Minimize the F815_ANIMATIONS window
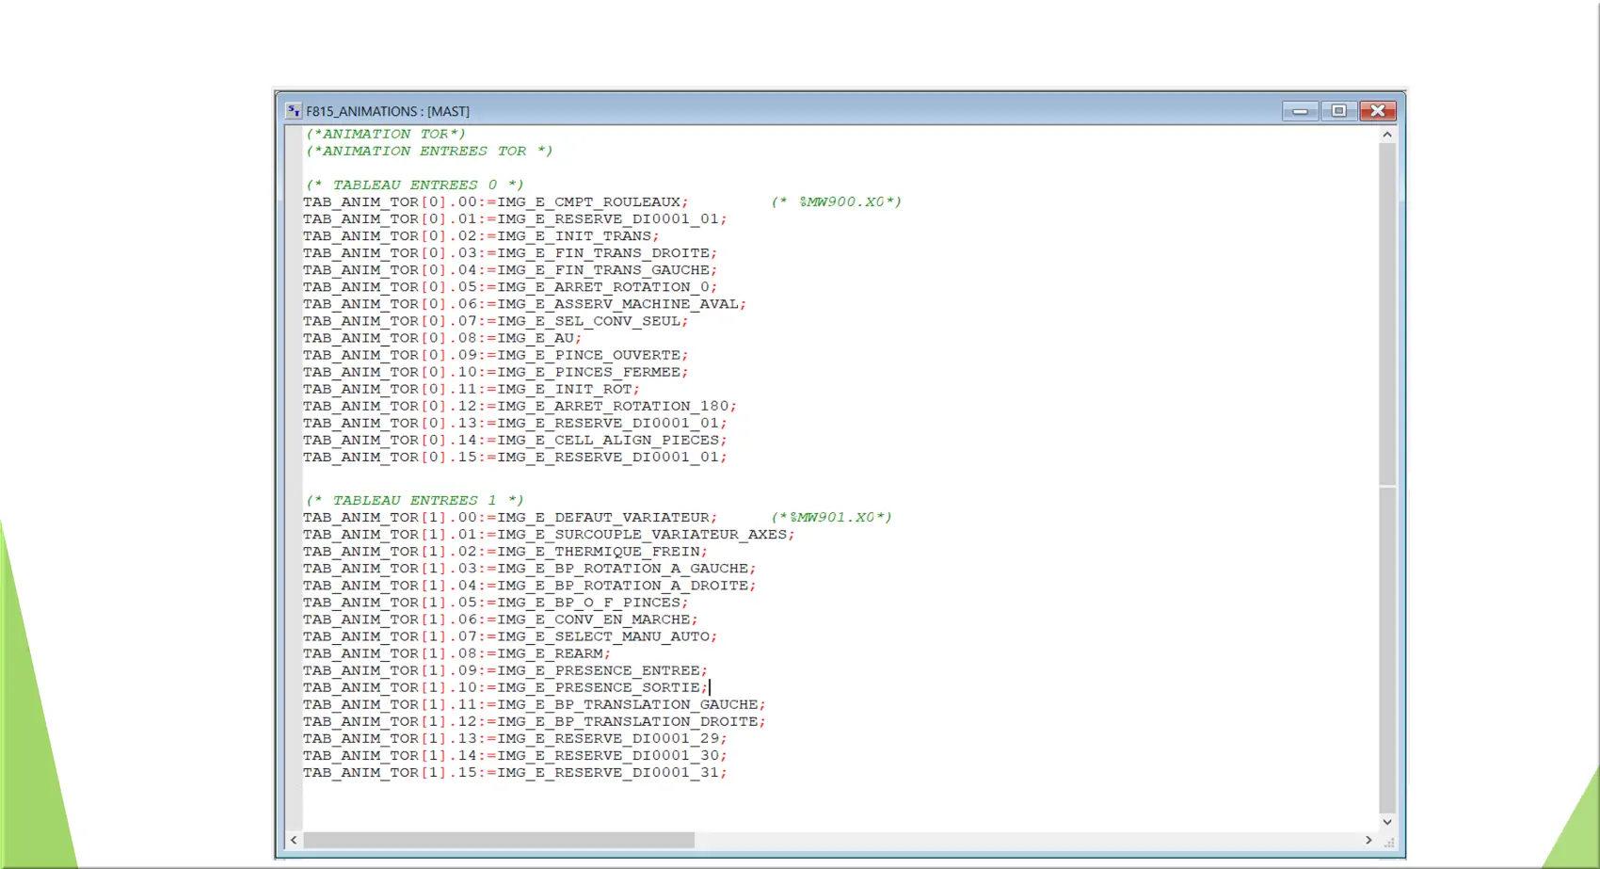 coord(1300,111)
